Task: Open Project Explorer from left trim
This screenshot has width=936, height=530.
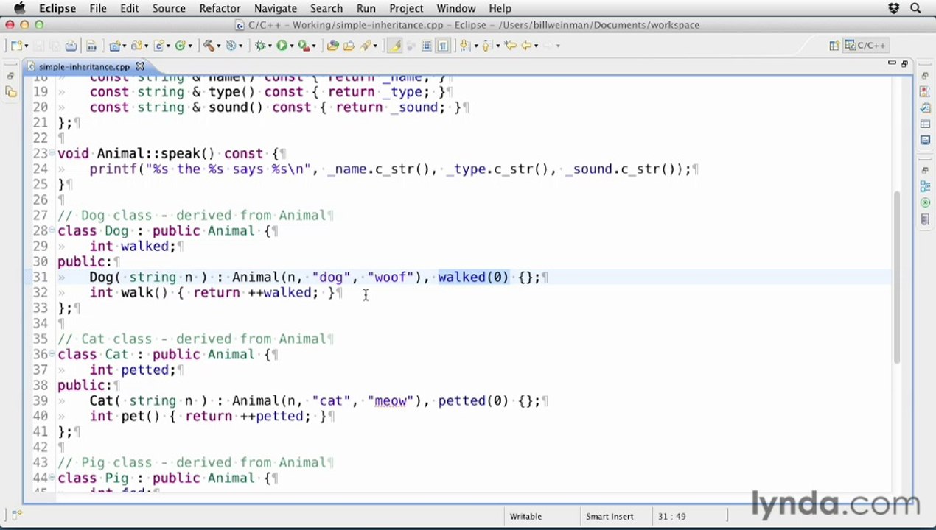Action: pos(10,92)
